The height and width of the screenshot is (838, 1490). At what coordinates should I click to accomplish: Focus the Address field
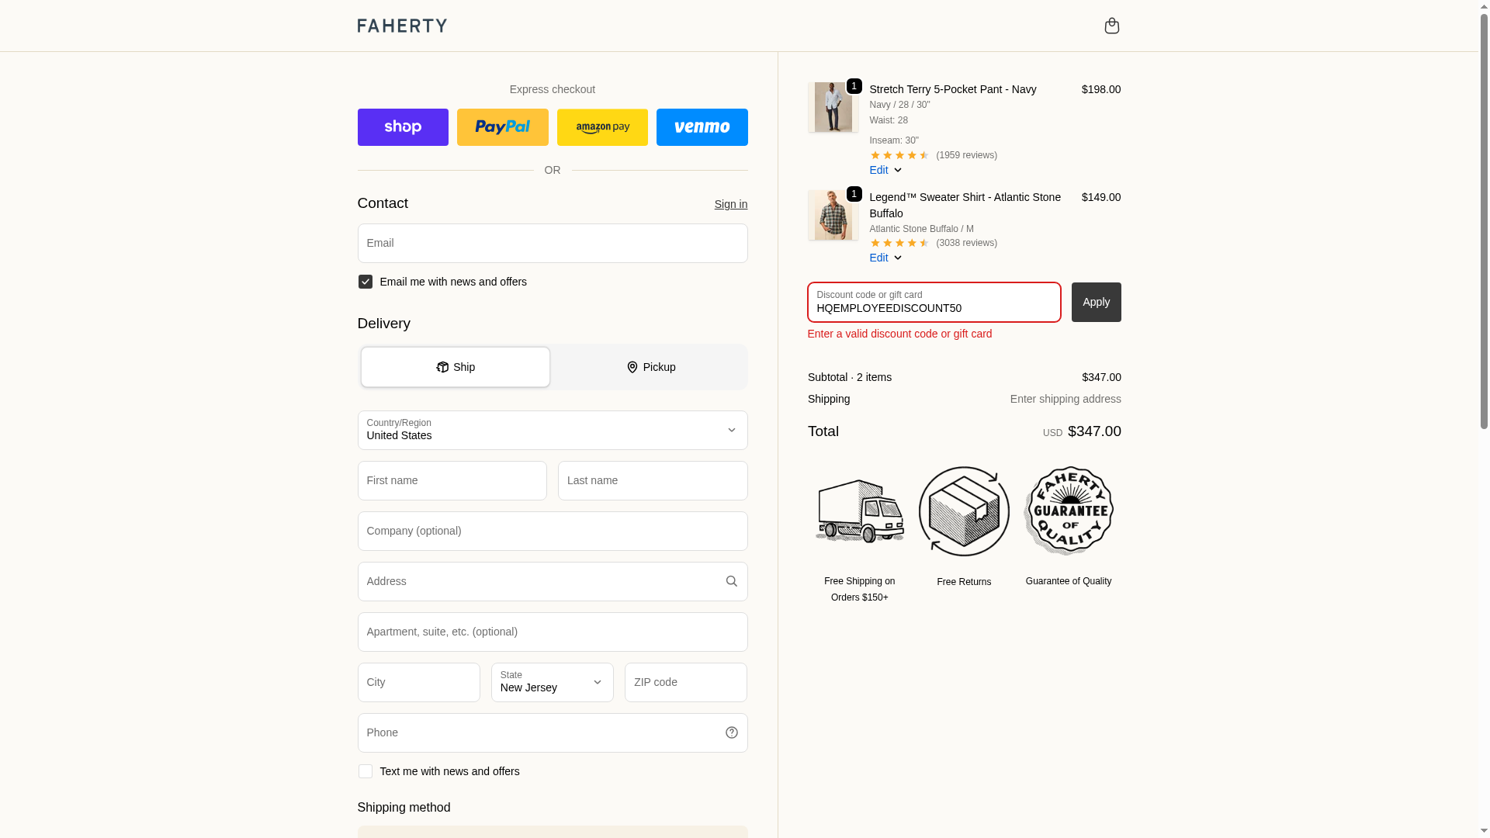tap(553, 582)
